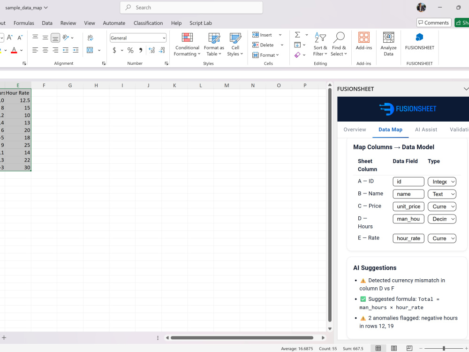Open text orientation options

pyautogui.click(x=68, y=38)
